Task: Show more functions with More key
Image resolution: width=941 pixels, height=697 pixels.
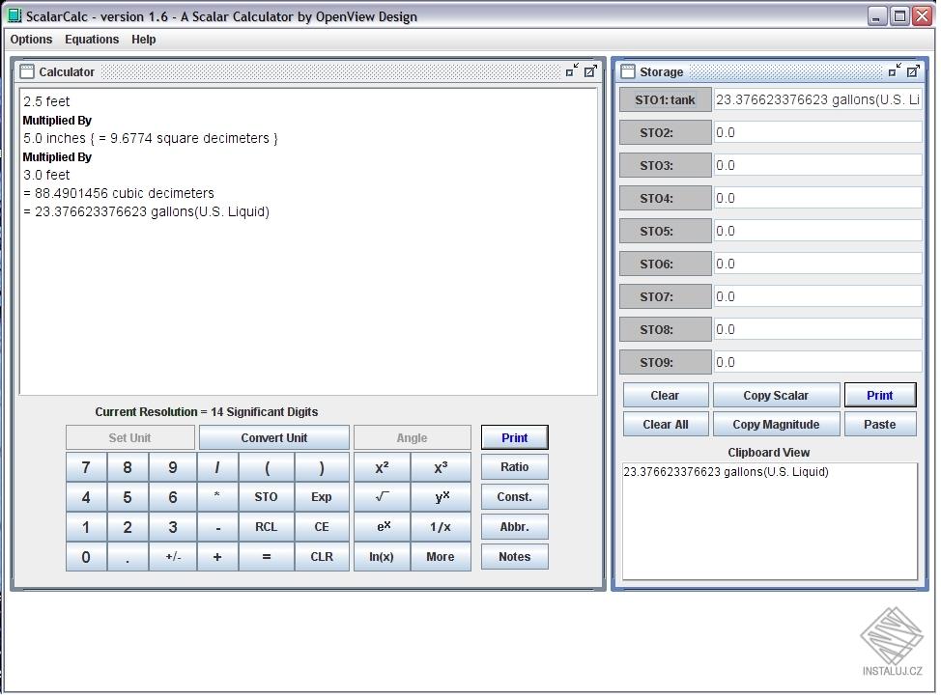Action: (x=440, y=557)
